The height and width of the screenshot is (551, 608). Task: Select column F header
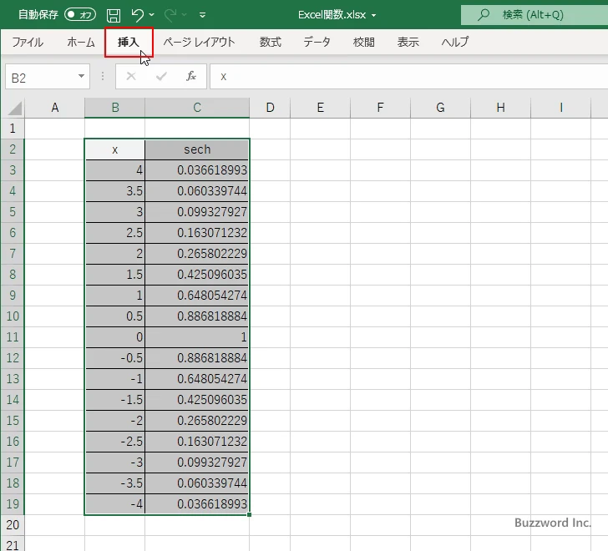tap(380, 108)
